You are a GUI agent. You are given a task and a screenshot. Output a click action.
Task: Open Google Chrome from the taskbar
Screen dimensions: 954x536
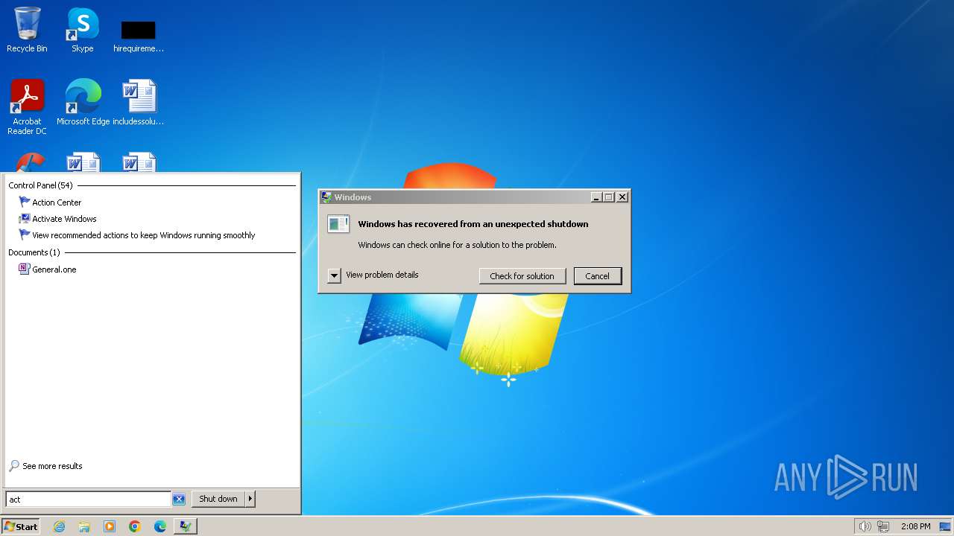click(135, 526)
